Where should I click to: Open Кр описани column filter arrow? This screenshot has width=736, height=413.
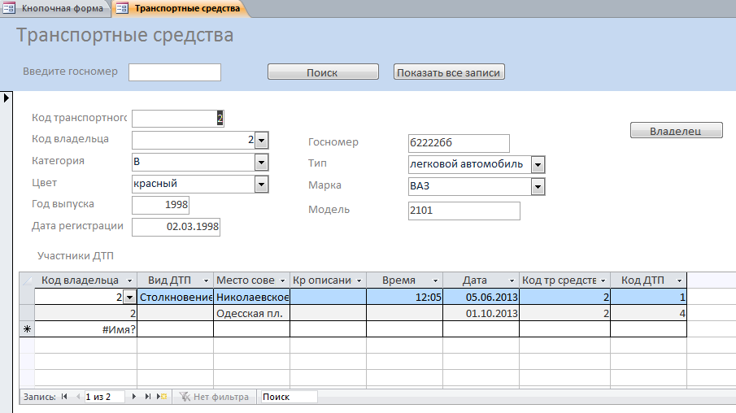pos(359,280)
